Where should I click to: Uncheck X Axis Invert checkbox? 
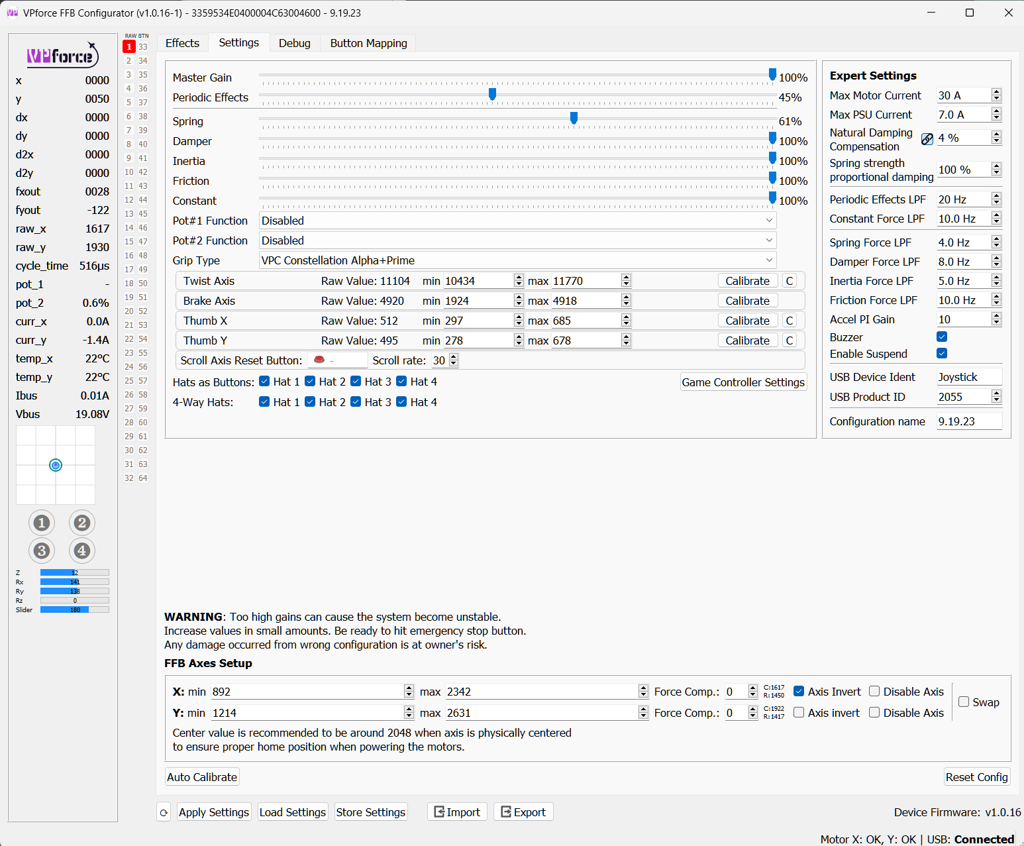pyautogui.click(x=799, y=691)
